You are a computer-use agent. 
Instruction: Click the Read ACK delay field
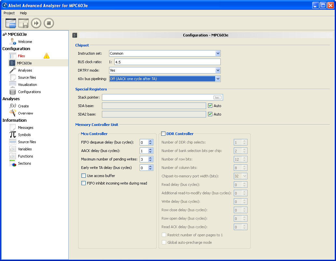(240, 227)
